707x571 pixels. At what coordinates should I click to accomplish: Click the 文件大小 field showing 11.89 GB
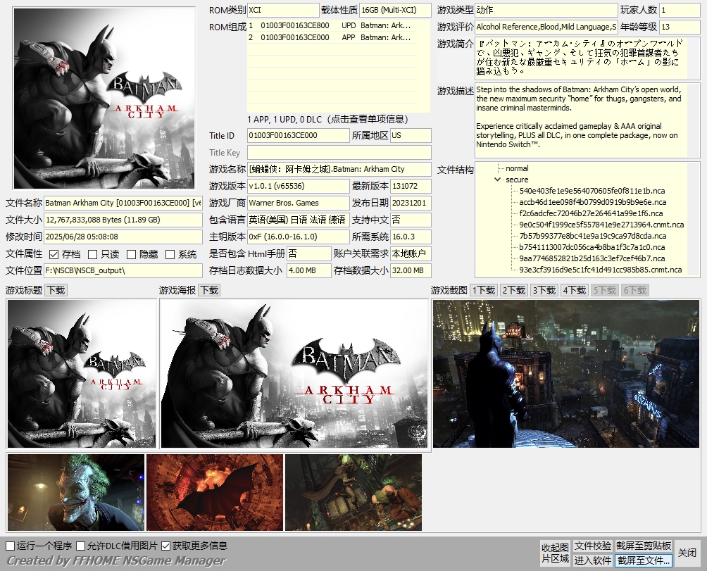(123, 220)
